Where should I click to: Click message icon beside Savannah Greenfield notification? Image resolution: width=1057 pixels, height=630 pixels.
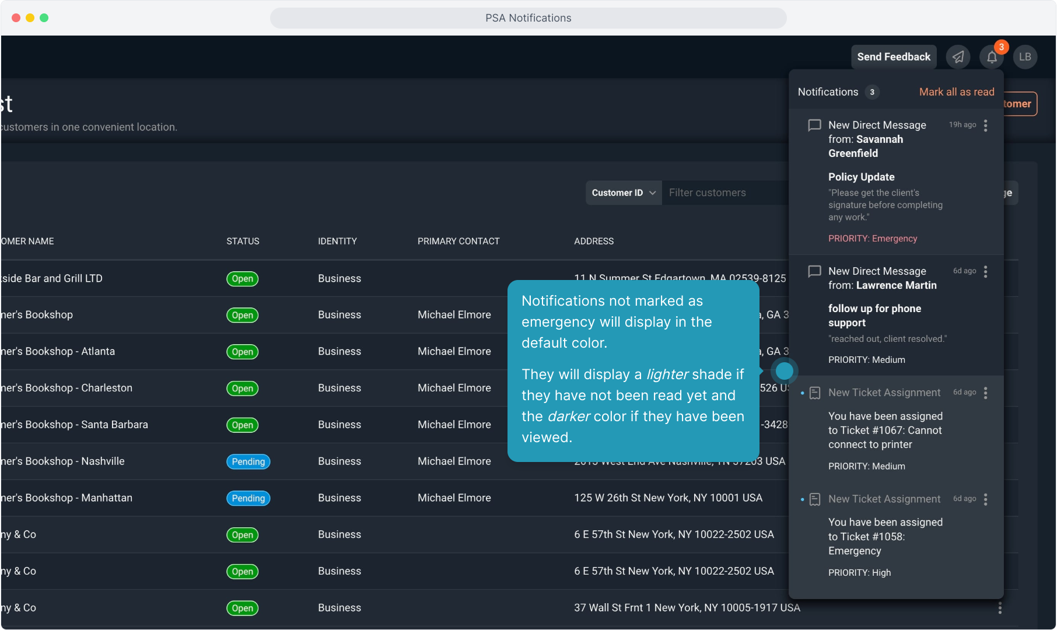814,125
